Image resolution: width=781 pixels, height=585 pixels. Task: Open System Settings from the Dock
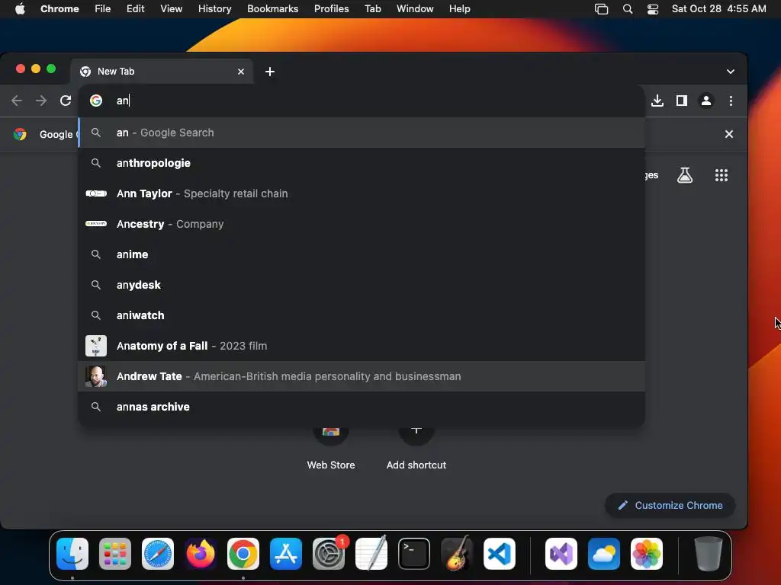click(x=329, y=554)
